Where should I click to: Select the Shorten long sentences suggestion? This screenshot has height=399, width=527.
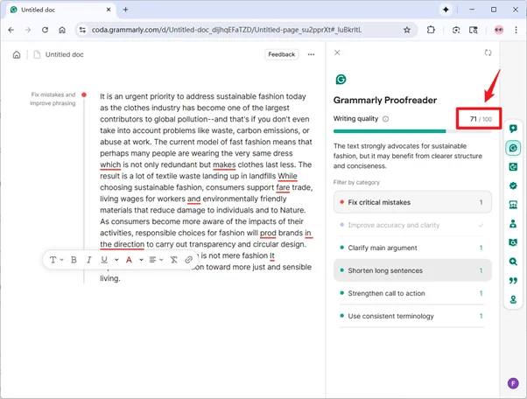[411, 270]
